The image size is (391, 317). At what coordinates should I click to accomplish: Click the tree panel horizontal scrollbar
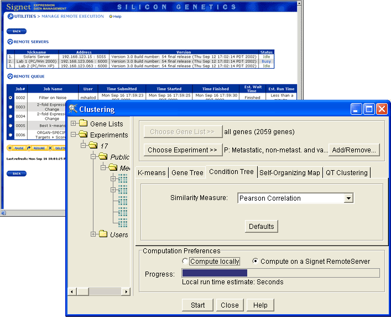pyautogui.click(x=99, y=292)
